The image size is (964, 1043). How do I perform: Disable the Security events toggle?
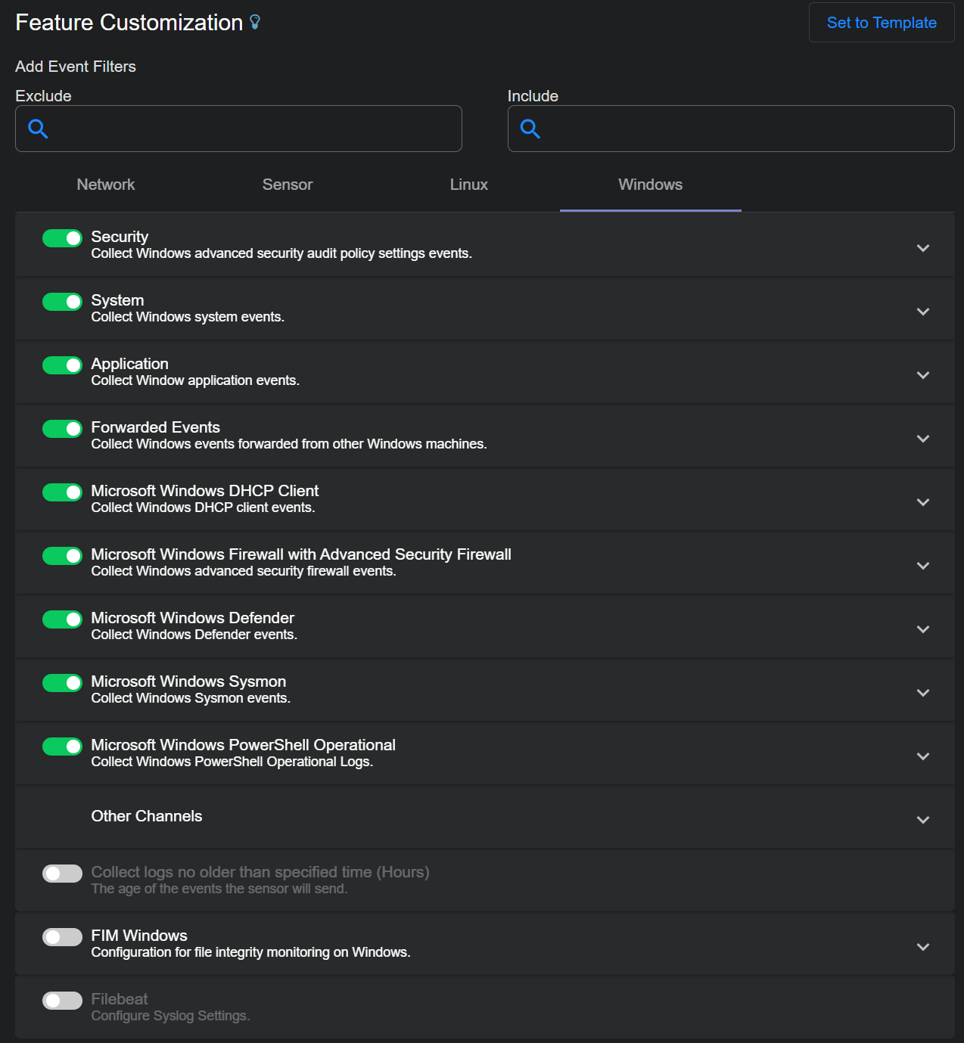pyautogui.click(x=62, y=238)
